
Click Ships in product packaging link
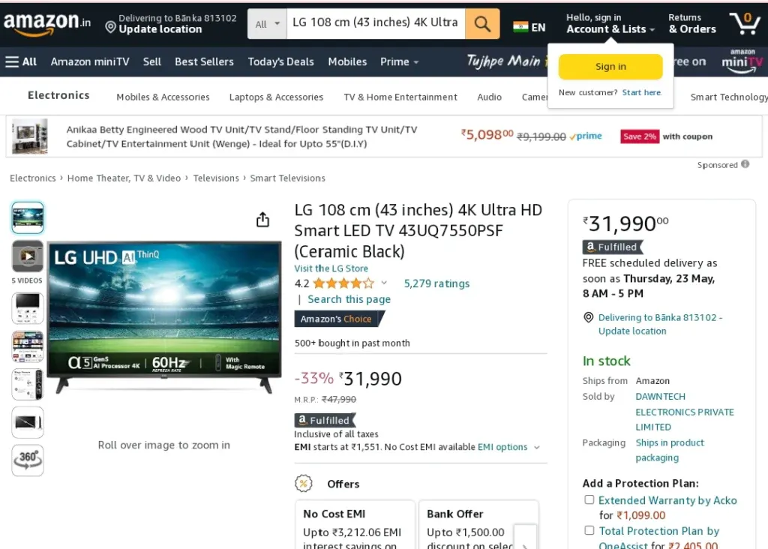(670, 450)
